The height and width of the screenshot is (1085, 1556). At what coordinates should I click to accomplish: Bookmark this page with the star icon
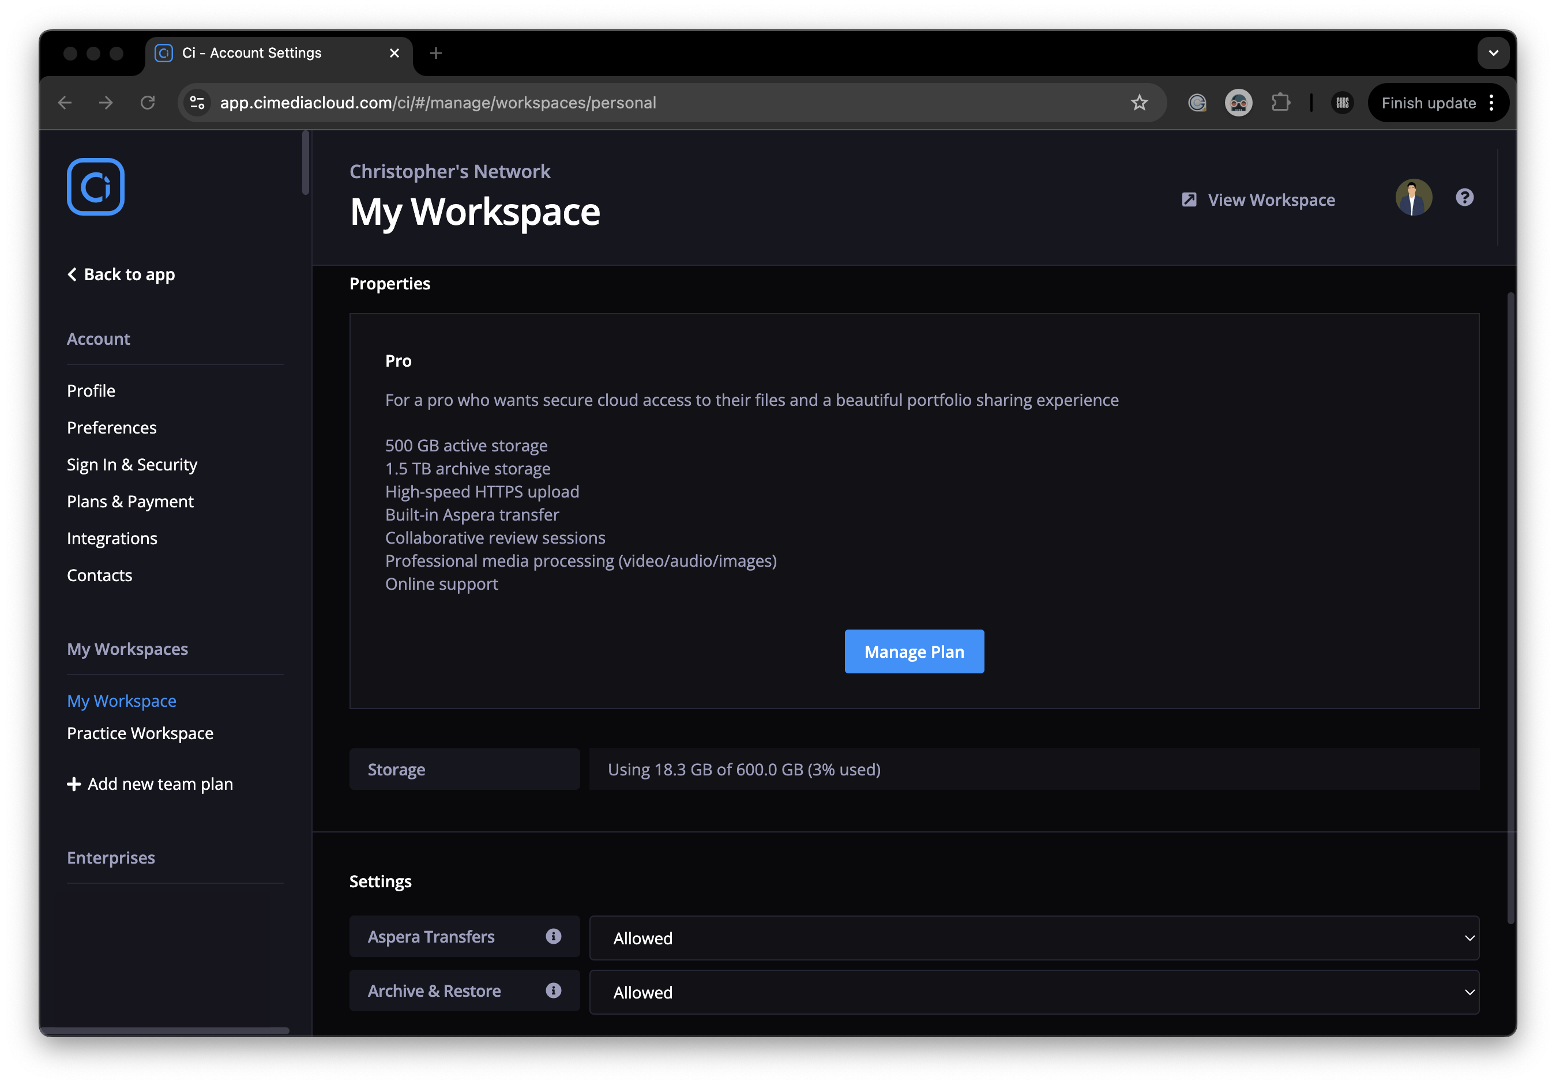(x=1139, y=102)
